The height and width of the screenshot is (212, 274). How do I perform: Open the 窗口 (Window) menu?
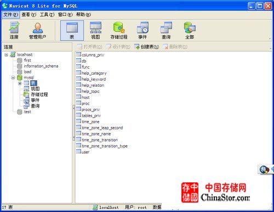click(x=65, y=14)
